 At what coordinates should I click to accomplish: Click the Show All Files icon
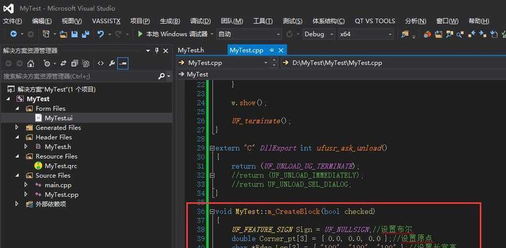tap(86, 63)
